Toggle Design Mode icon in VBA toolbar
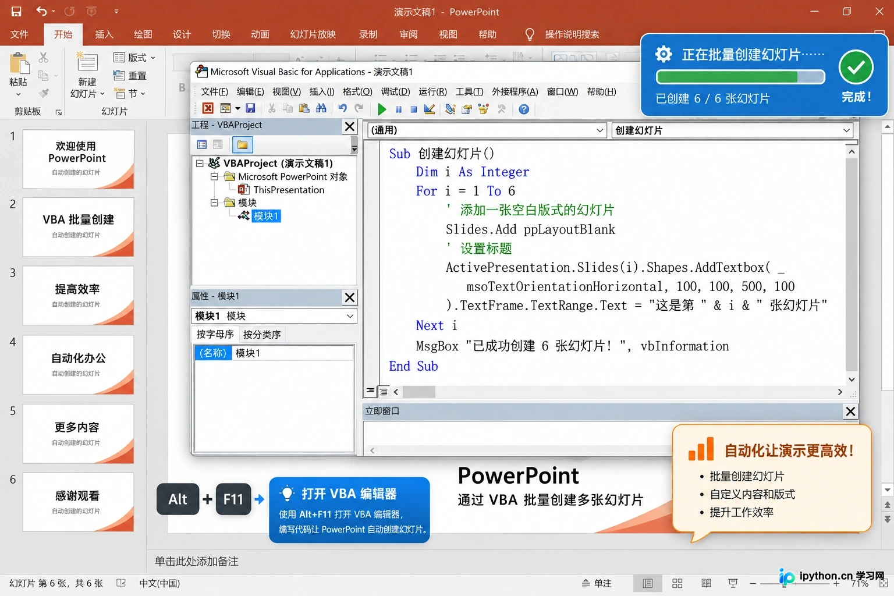894x596 pixels. click(x=430, y=109)
